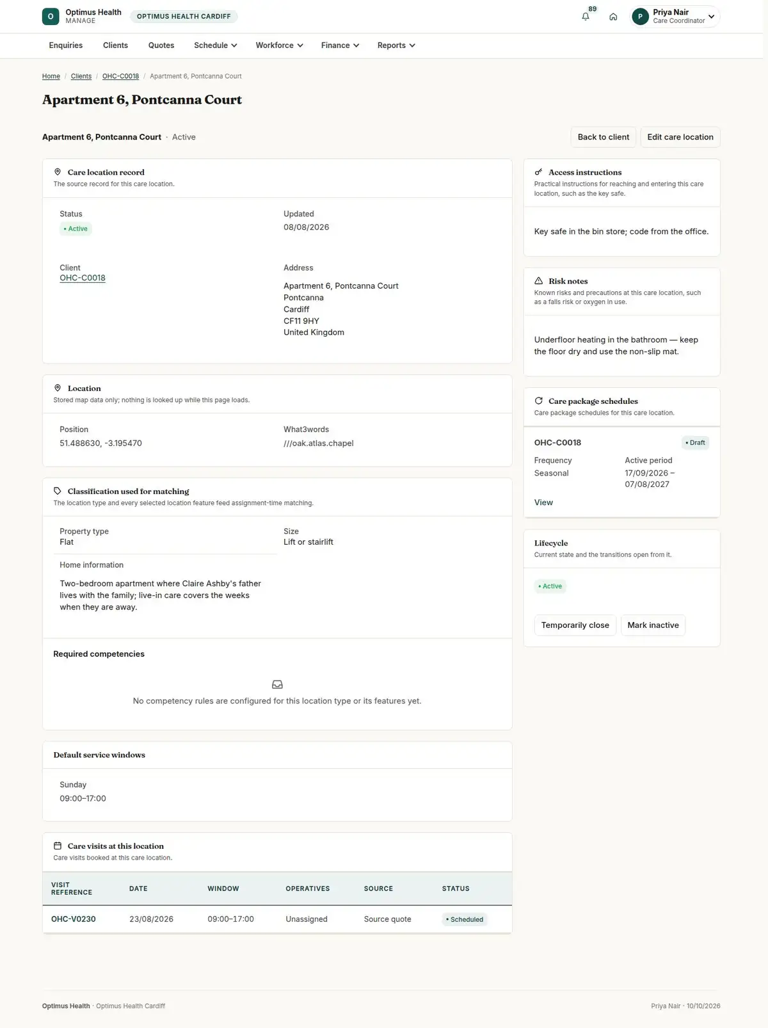768x1028 pixels.
Task: Click Edit care location
Action: [680, 137]
